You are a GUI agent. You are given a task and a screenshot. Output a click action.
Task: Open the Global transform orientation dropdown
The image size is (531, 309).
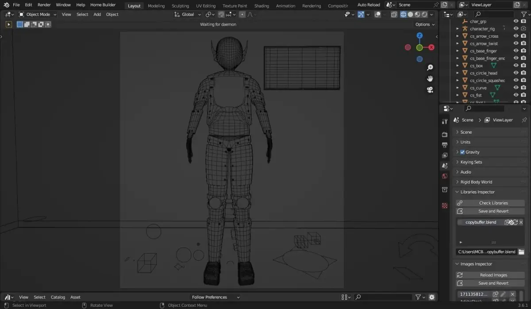tap(188, 14)
